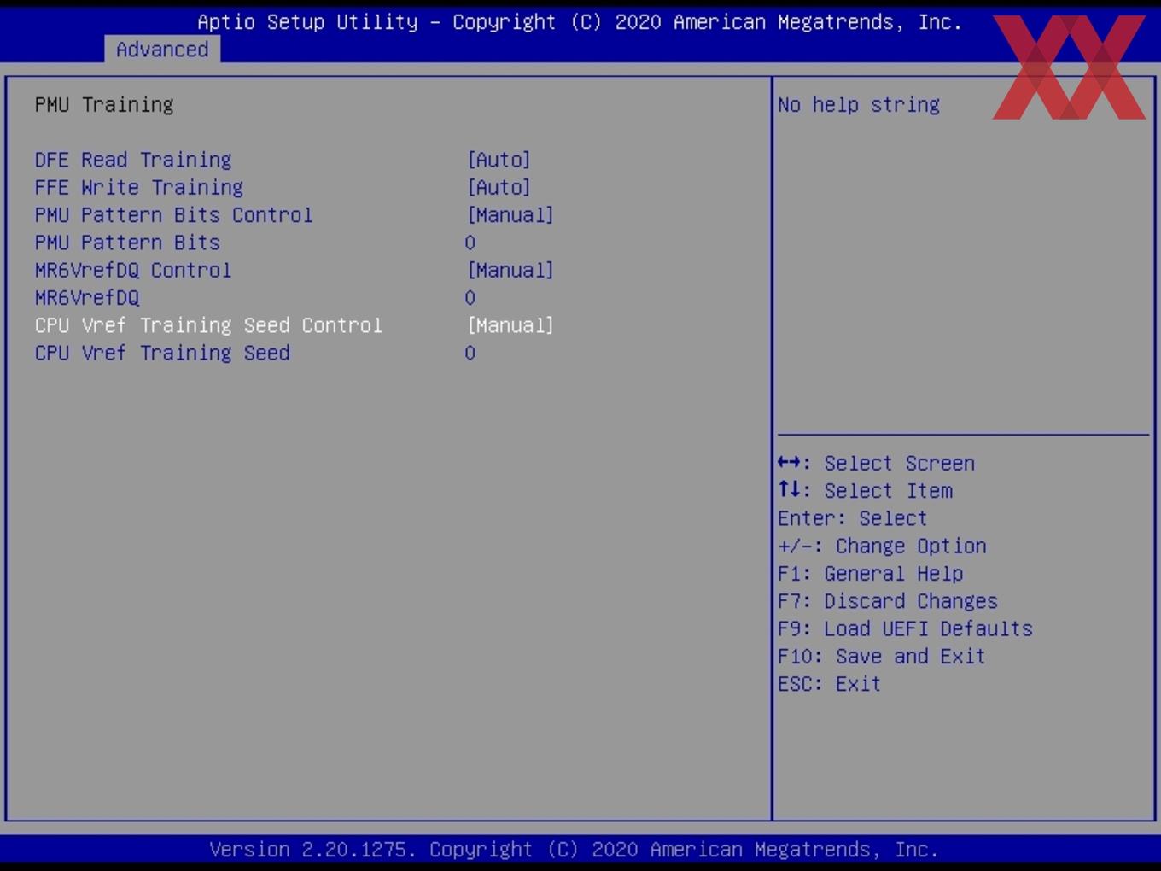Select the PMU Pattern Bits label
1161x871 pixels.
point(127,243)
